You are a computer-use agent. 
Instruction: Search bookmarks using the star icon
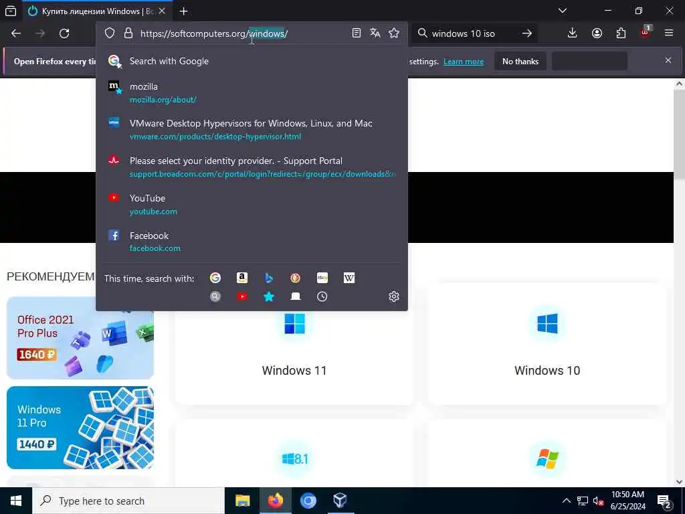point(269,296)
